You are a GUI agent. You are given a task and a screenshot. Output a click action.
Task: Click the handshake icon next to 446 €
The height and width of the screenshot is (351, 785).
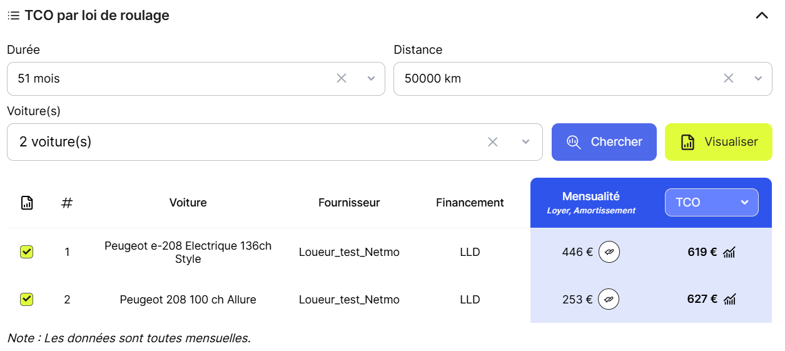(609, 252)
